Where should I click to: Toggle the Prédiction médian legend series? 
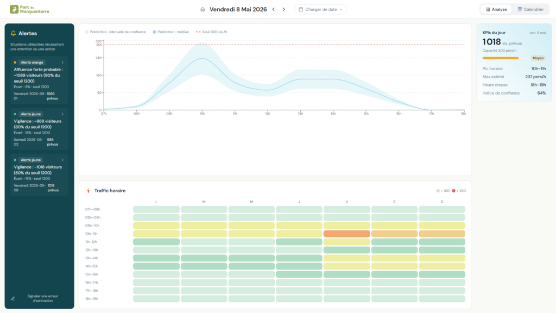[171, 32]
